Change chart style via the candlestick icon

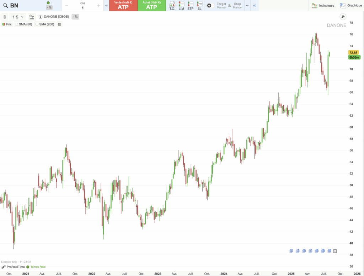32,17
